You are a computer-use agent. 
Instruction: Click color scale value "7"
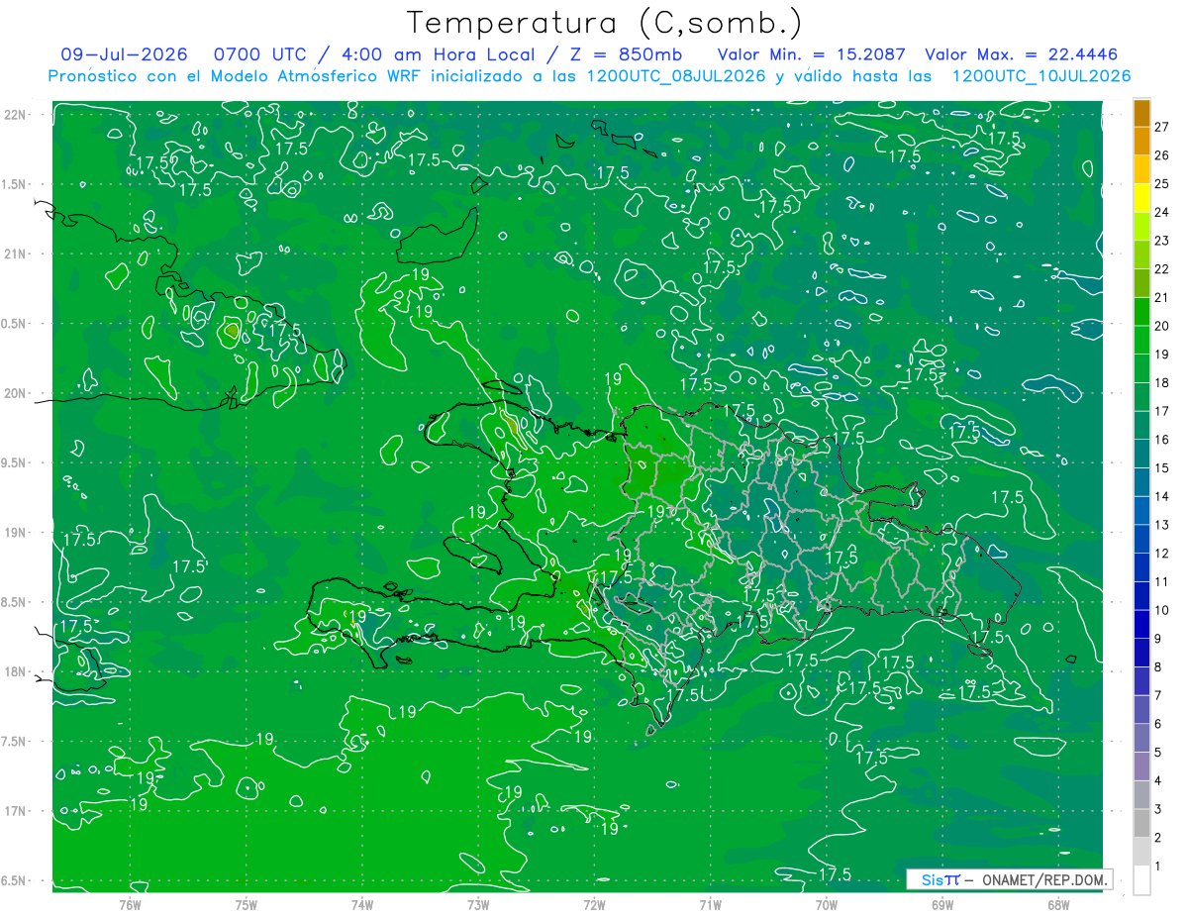[1160, 695]
